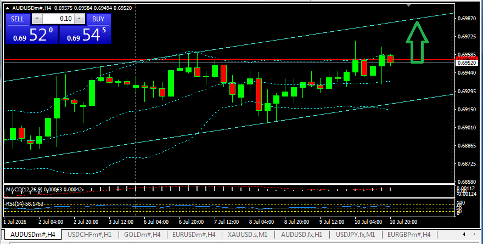Open the GOLDm#,H4 chart tab

[142, 235]
